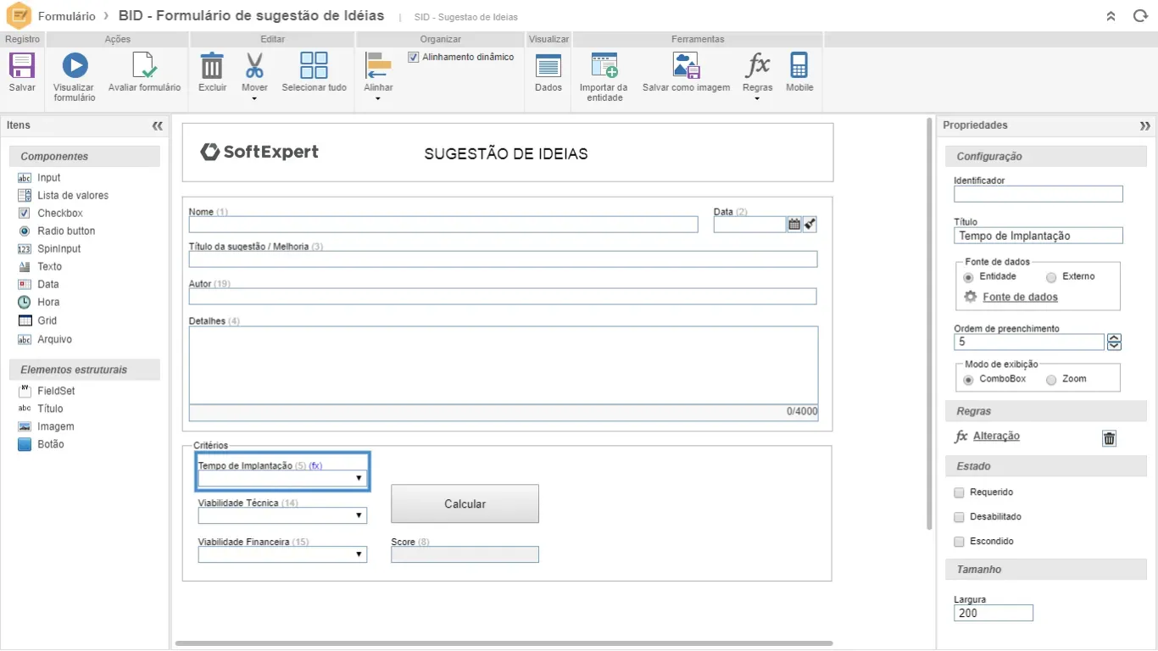
Task: Enable the Requerido checkbox
Action: tap(960, 492)
